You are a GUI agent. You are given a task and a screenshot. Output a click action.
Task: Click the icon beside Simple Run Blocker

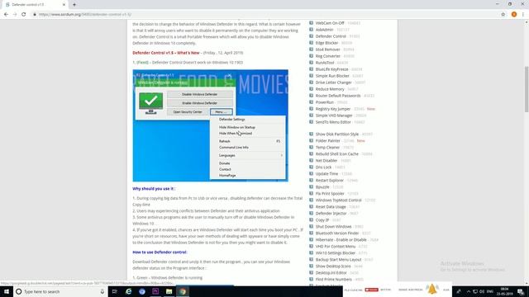click(311, 76)
